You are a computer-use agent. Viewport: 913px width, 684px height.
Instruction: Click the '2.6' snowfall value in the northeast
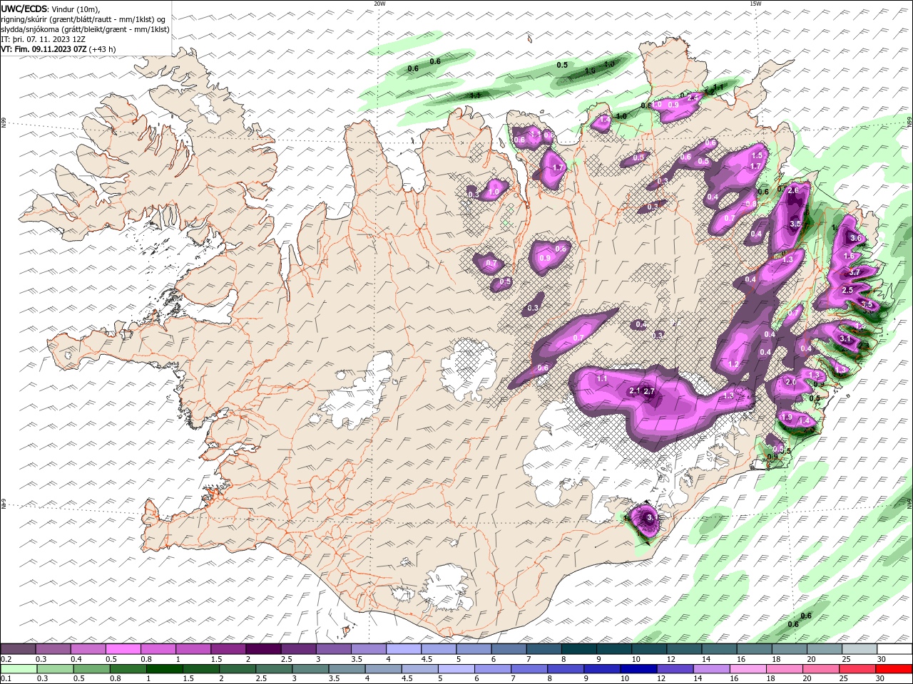pos(792,190)
